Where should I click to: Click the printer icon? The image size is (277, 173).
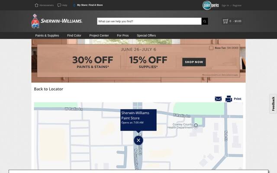229,99
